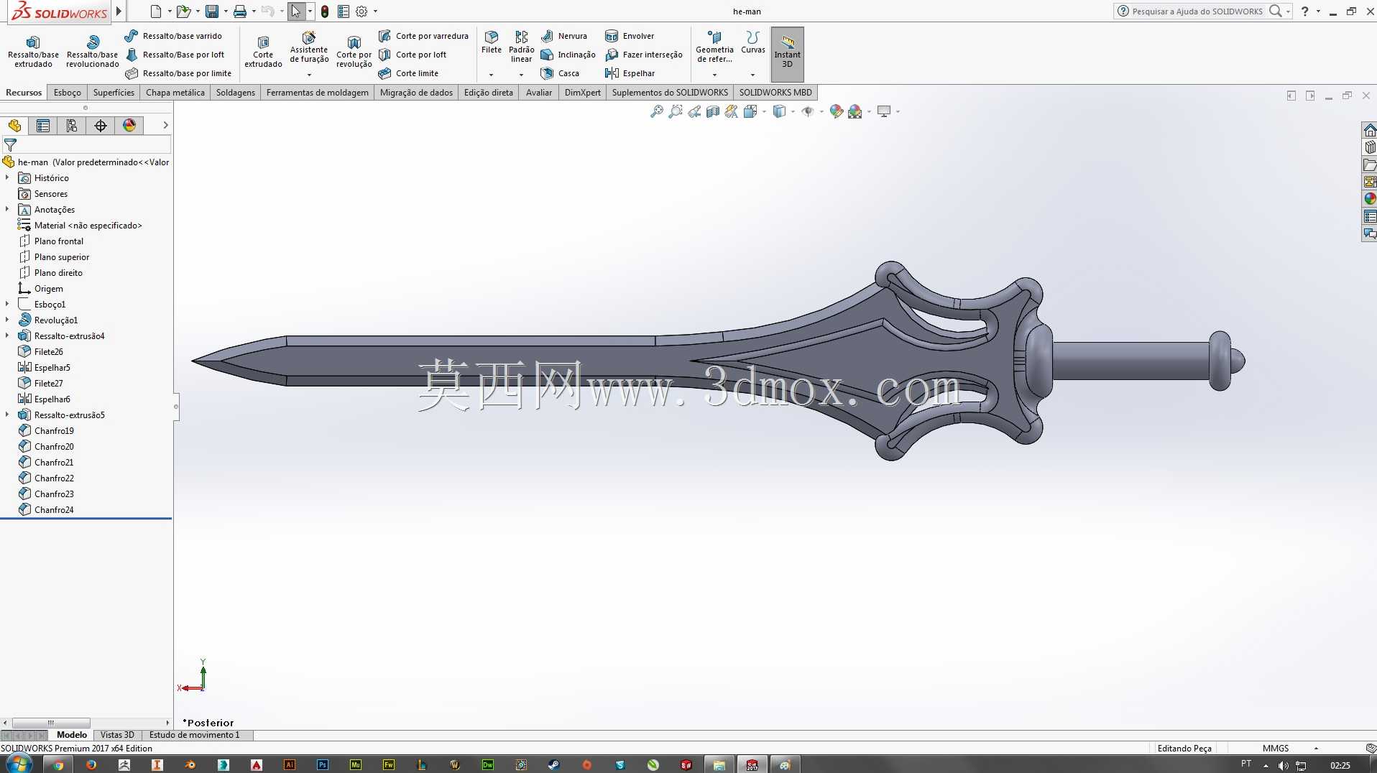This screenshot has height=773, width=1377.
Task: Open the Vistas 3D tab
Action: point(117,735)
